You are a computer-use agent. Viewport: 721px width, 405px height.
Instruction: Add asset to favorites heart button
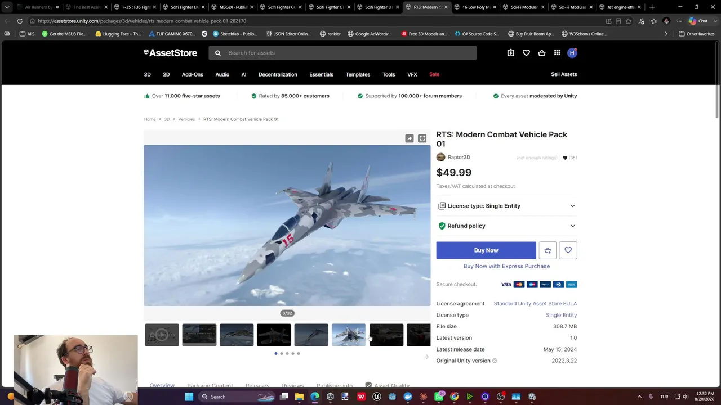[x=568, y=250]
